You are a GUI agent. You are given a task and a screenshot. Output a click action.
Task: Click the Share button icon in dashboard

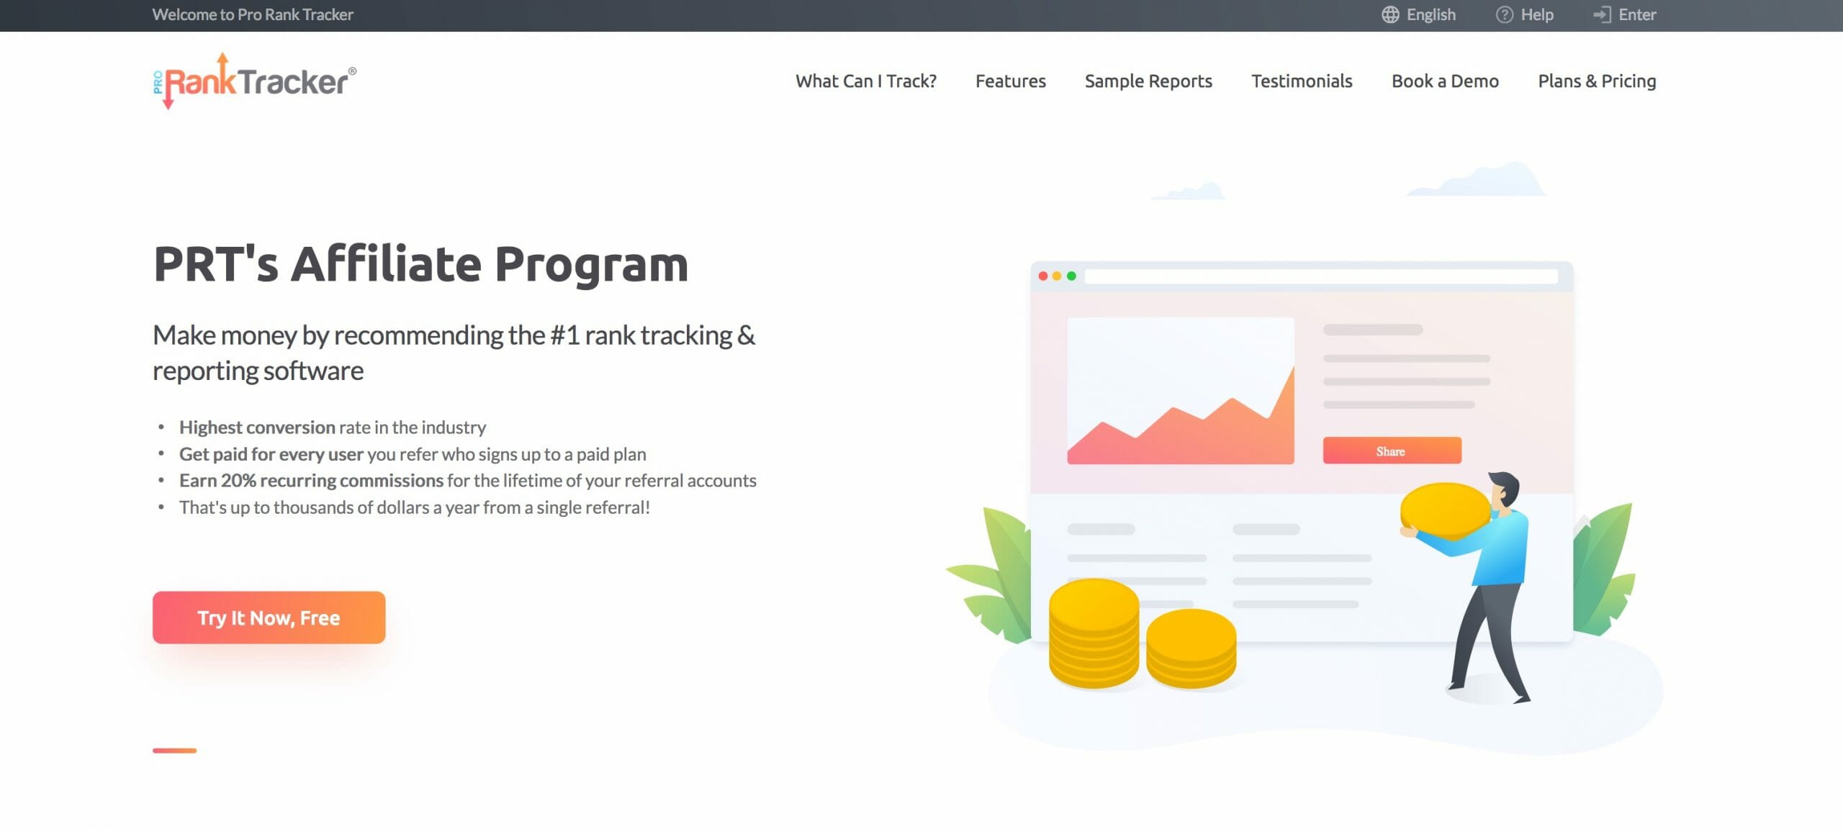click(x=1390, y=450)
